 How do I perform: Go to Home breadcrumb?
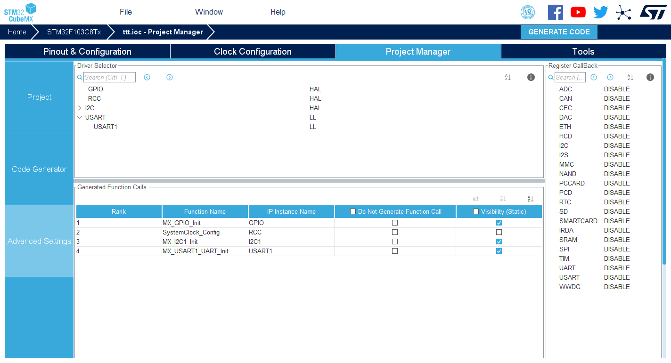[x=17, y=32]
